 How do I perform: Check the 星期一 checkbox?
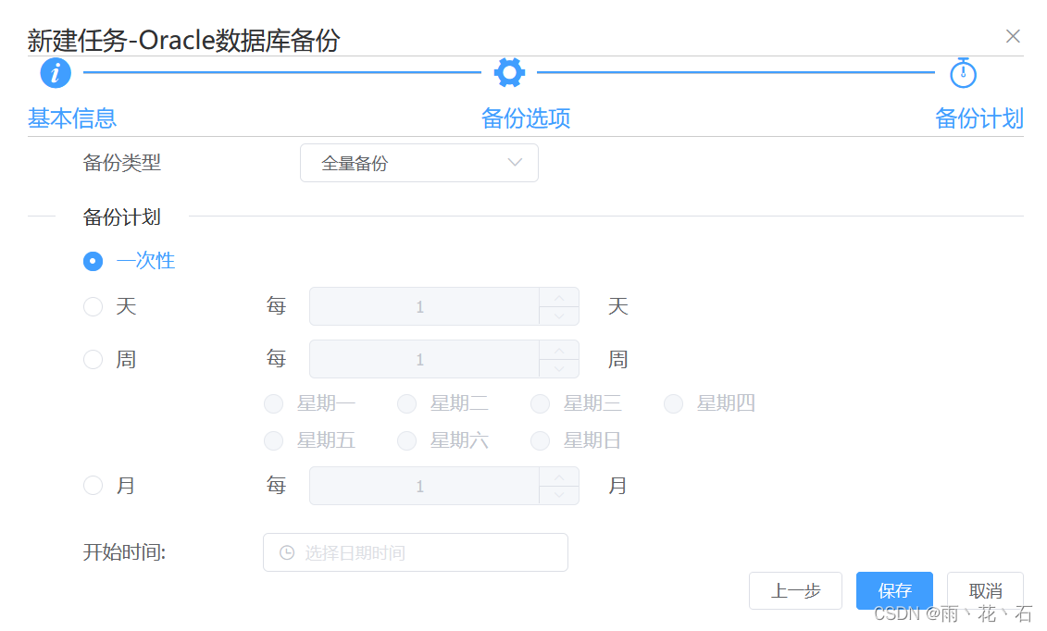(274, 403)
